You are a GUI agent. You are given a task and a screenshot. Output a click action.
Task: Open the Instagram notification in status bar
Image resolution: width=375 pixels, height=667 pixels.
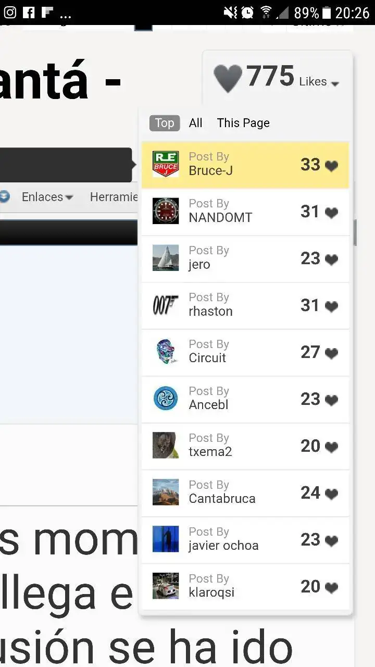point(10,12)
